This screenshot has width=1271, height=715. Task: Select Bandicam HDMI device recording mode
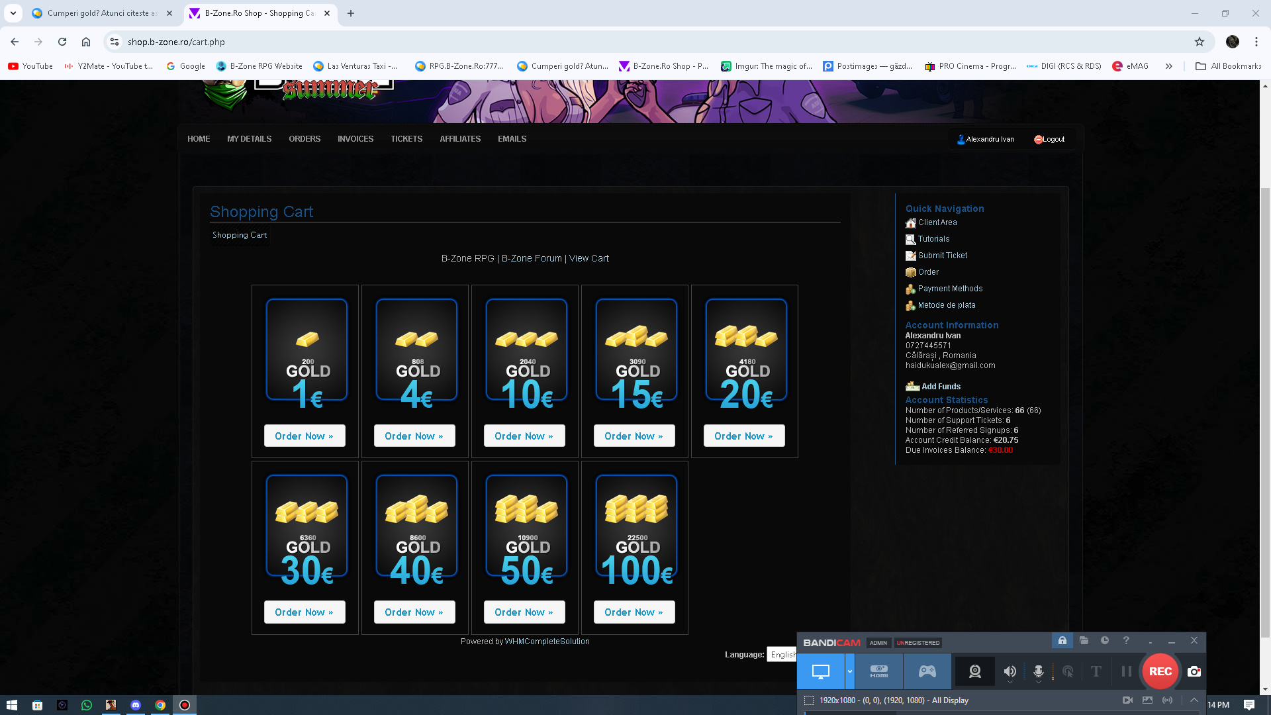point(879,671)
